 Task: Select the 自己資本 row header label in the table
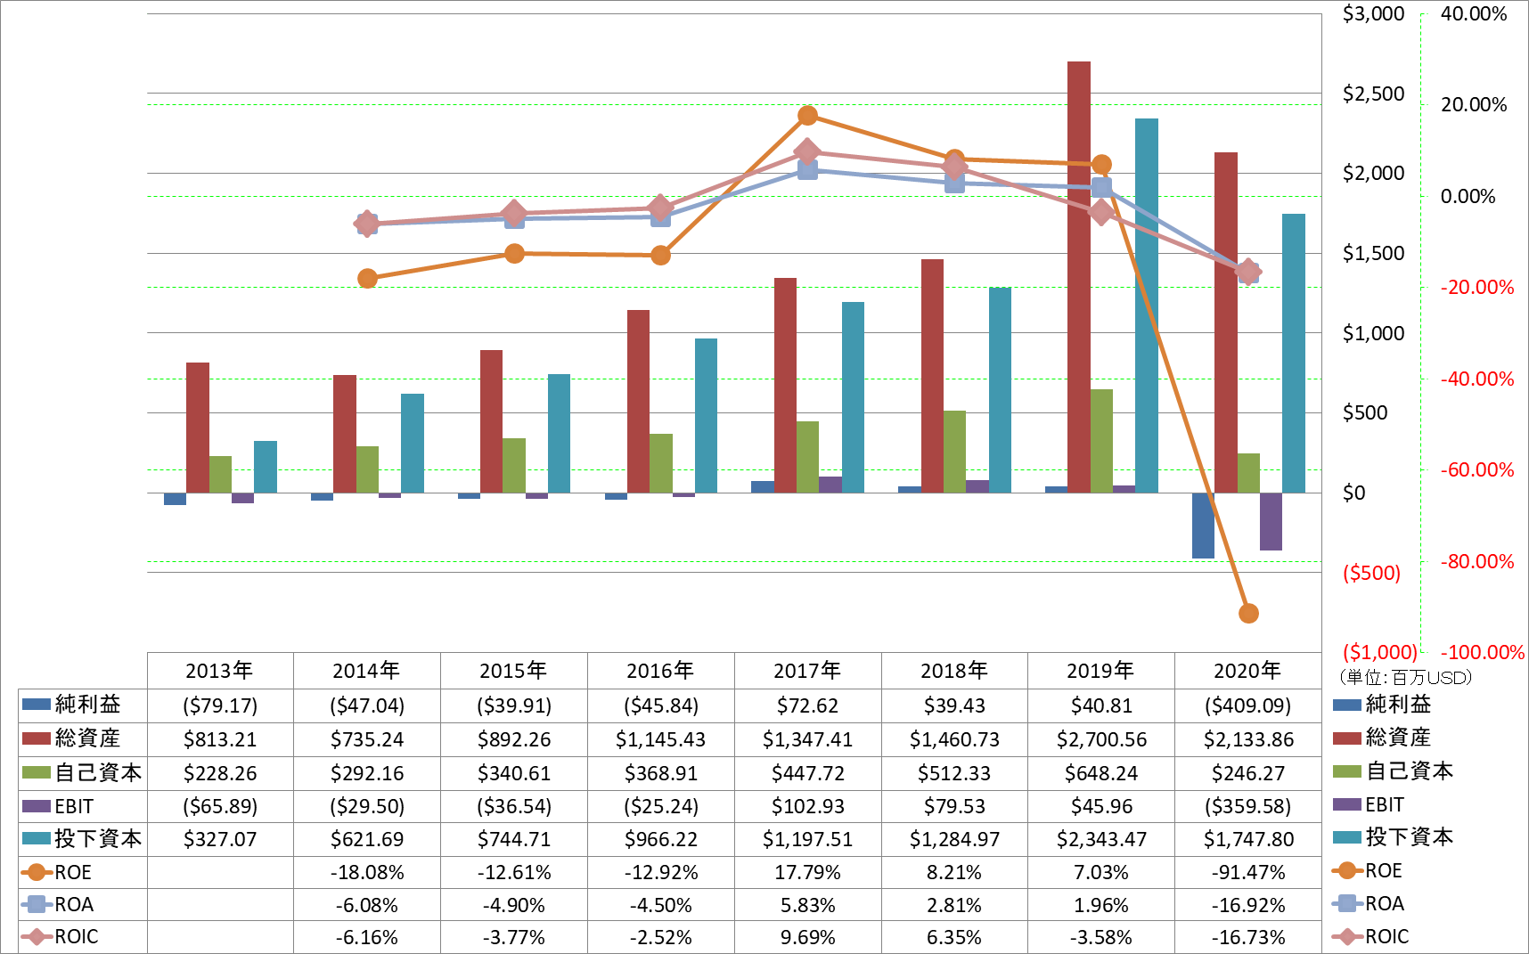pyautogui.click(x=98, y=772)
